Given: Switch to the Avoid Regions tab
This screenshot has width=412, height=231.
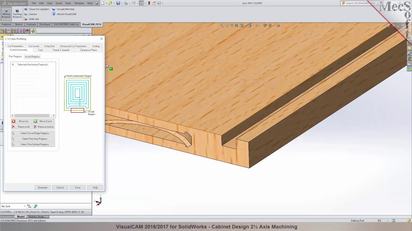Looking at the screenshot, I should (32, 56).
